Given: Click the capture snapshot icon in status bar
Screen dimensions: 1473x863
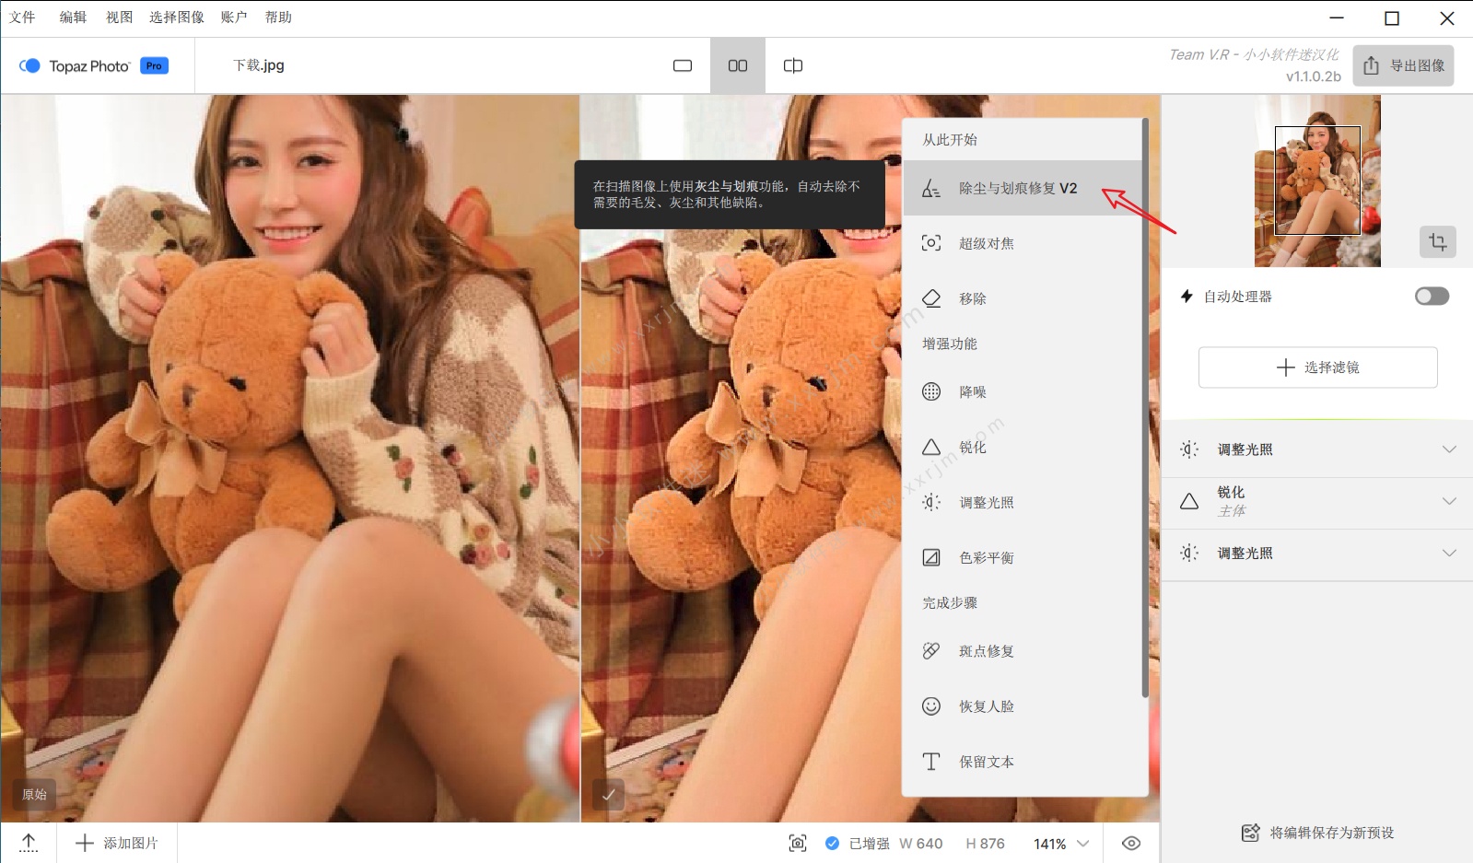Looking at the screenshot, I should (798, 843).
